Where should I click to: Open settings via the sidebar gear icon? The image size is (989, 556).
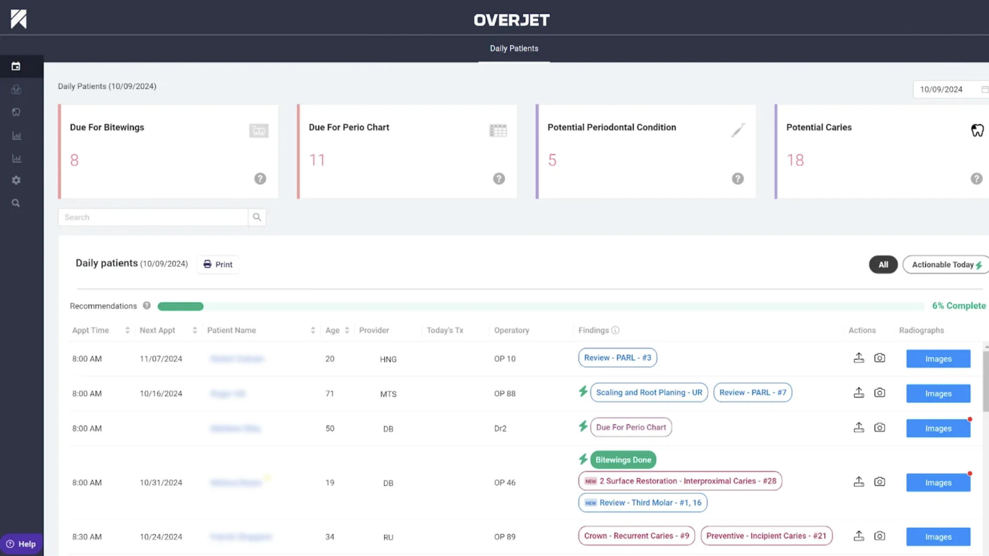click(16, 180)
